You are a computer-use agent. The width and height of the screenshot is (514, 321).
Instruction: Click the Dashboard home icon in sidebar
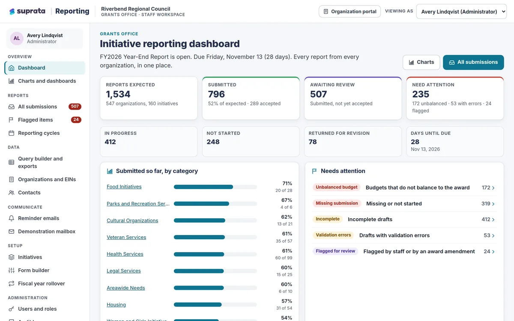point(12,68)
